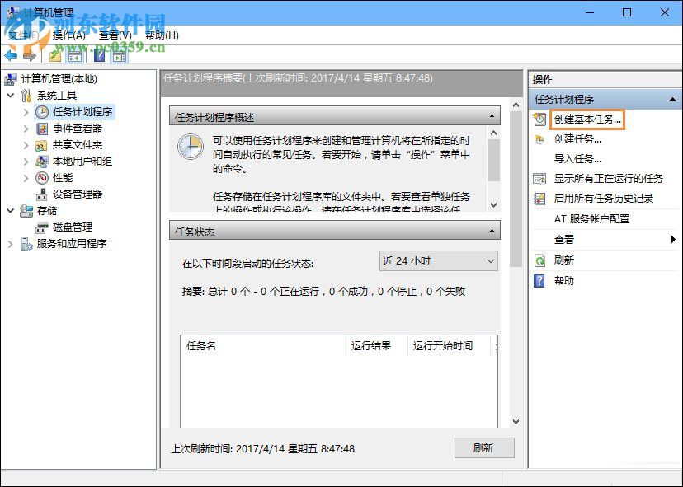This screenshot has width=683, height=487.
Task: Click 显示所有正在运行的任务 icon
Action: (x=540, y=178)
